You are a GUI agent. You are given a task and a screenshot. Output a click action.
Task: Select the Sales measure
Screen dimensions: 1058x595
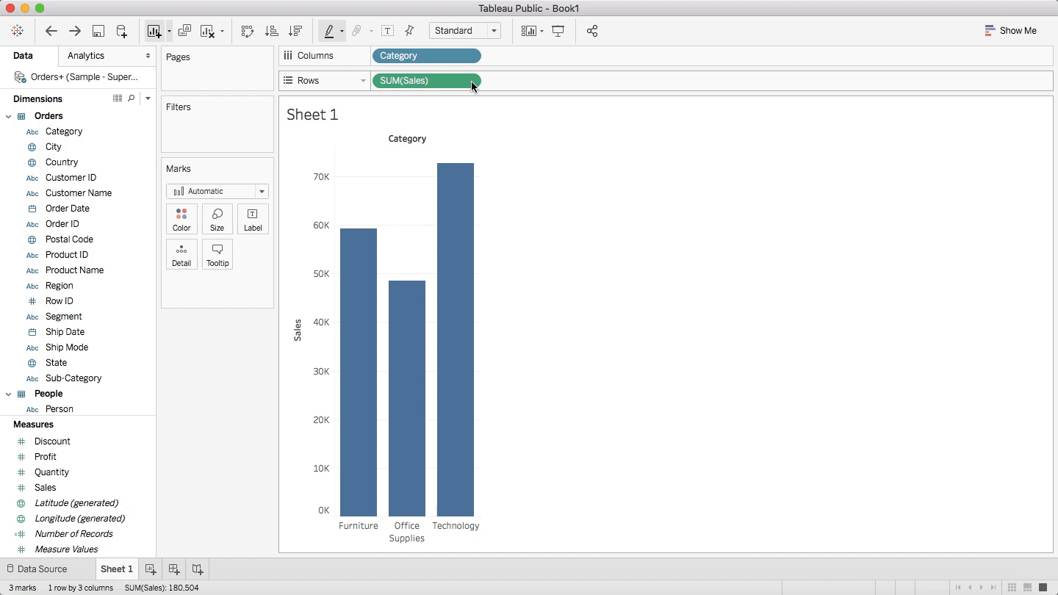46,488
